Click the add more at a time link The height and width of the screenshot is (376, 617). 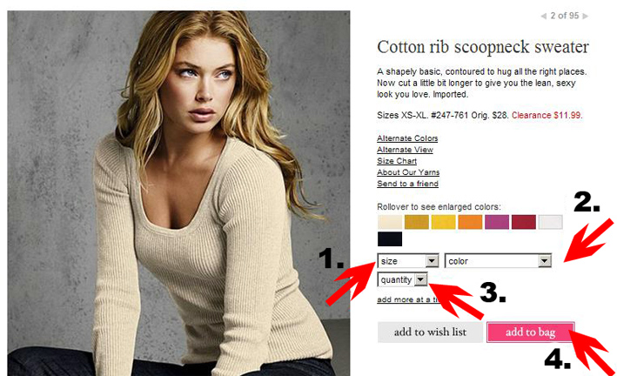407,299
